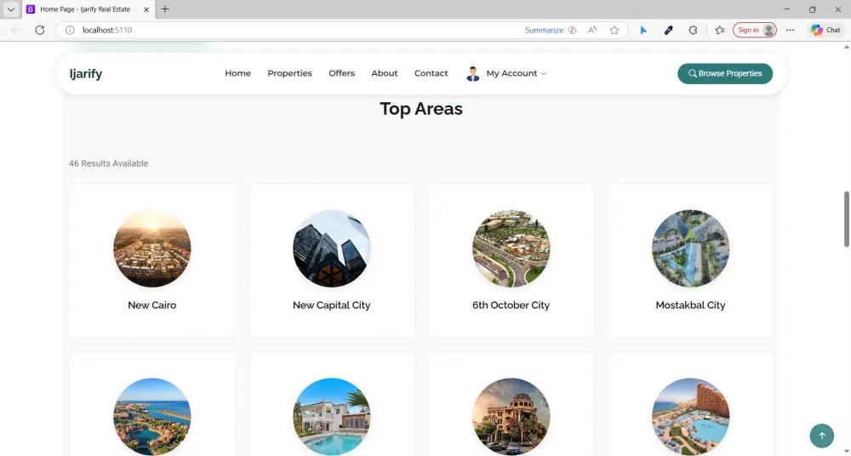Select the Mostakbal City area card
This screenshot has width=851, height=456.
(x=690, y=260)
